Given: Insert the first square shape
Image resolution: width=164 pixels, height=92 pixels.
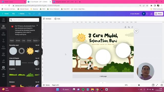Looking at the screenshot, I should coord(12,63).
